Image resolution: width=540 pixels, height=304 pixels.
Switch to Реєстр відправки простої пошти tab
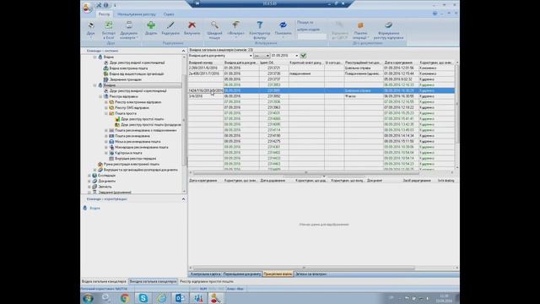tap(207, 281)
